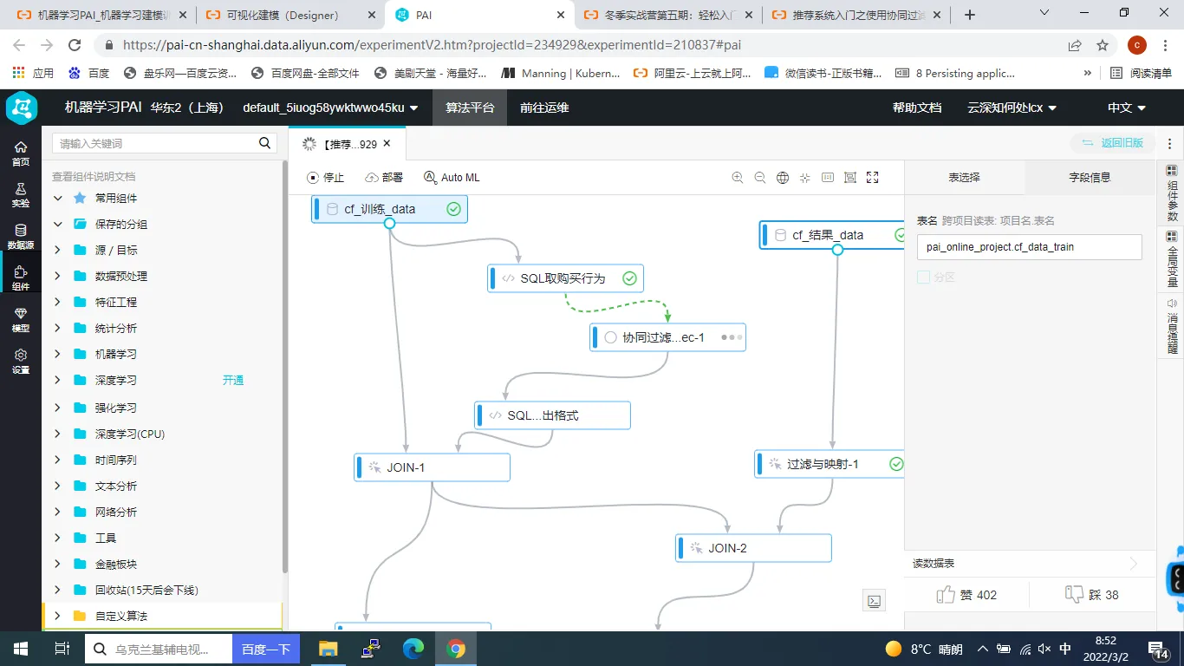Go to the 前往运维 tab

(544, 108)
